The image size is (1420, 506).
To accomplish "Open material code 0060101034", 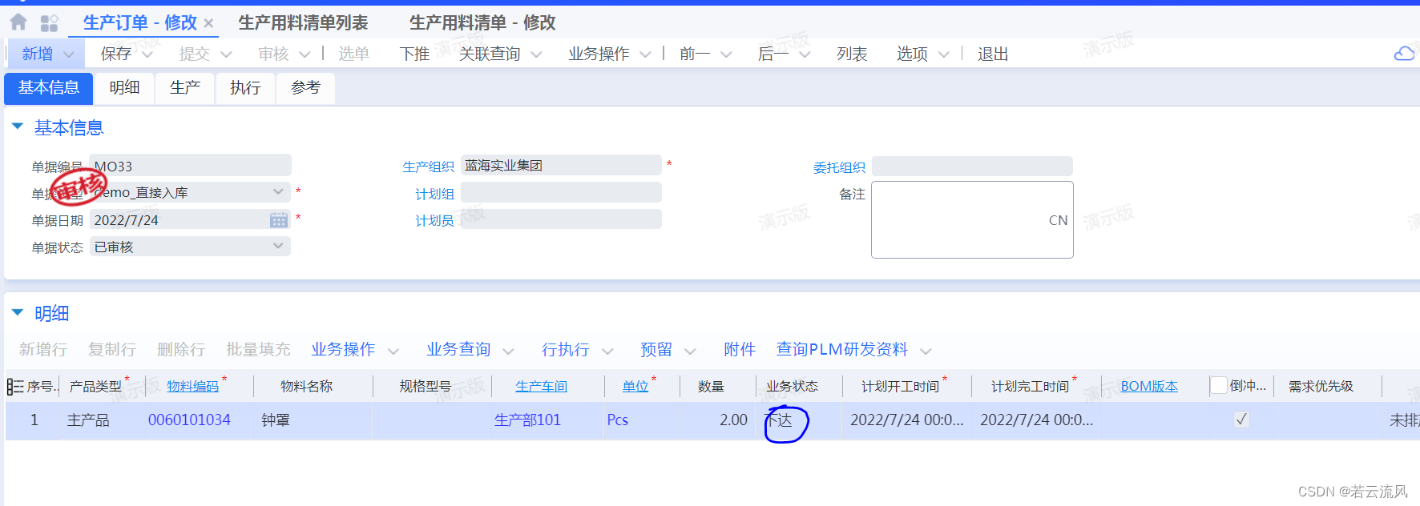I will (x=189, y=420).
